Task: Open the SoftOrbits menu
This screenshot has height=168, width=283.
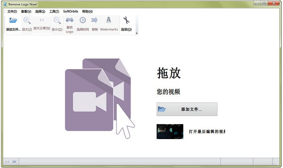Action: pyautogui.click(x=71, y=11)
